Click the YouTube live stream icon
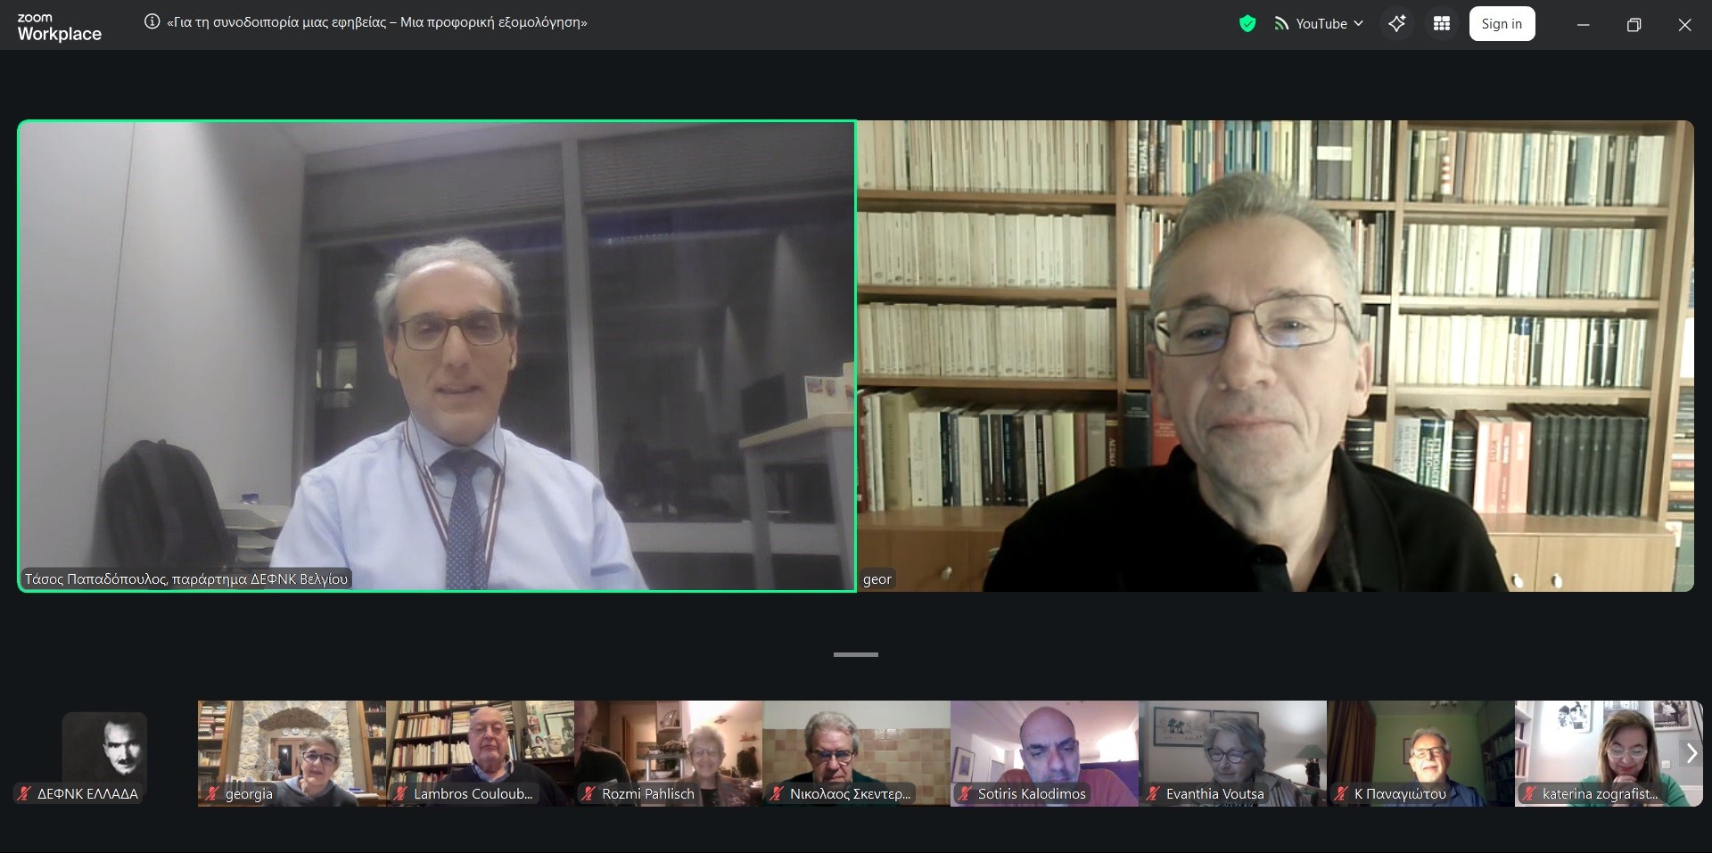The height and width of the screenshot is (853, 1712). pos(1281,24)
